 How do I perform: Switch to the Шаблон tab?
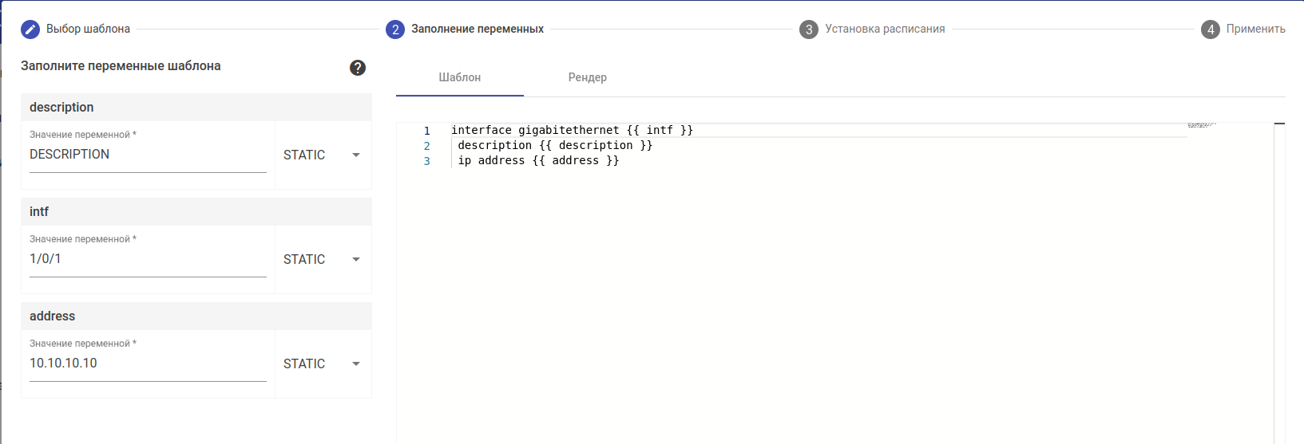point(460,77)
